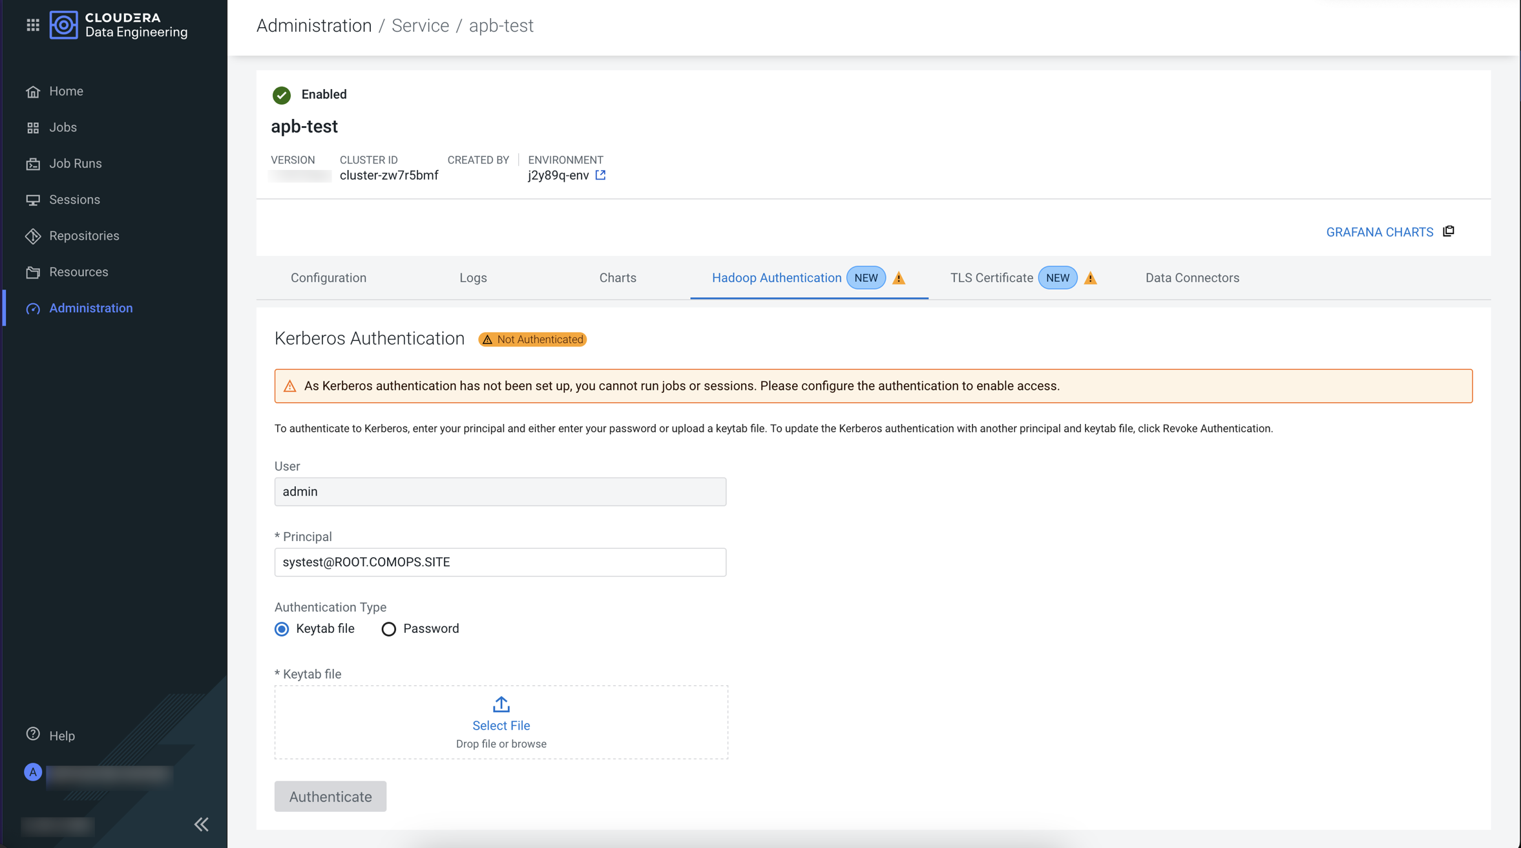Open the GRAFANA CHARTS link
The height and width of the screenshot is (848, 1521).
pyautogui.click(x=1379, y=232)
